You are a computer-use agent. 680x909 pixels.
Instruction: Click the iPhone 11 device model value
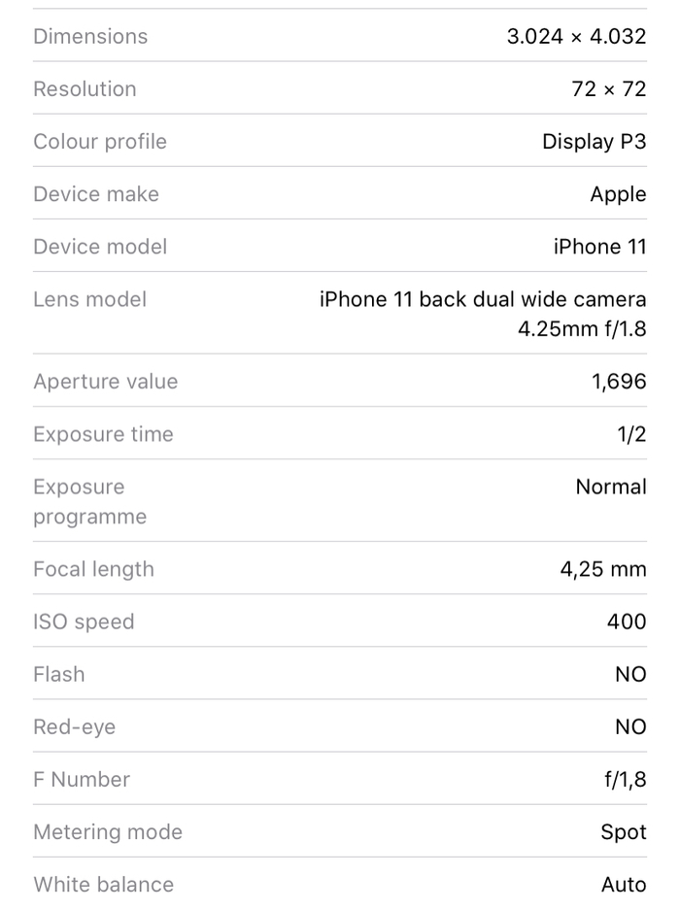coord(599,247)
